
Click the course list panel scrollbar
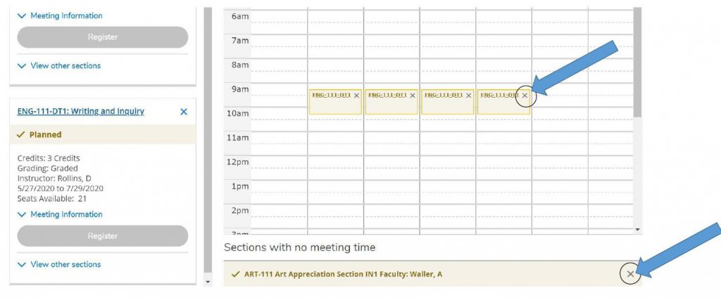(x=207, y=141)
